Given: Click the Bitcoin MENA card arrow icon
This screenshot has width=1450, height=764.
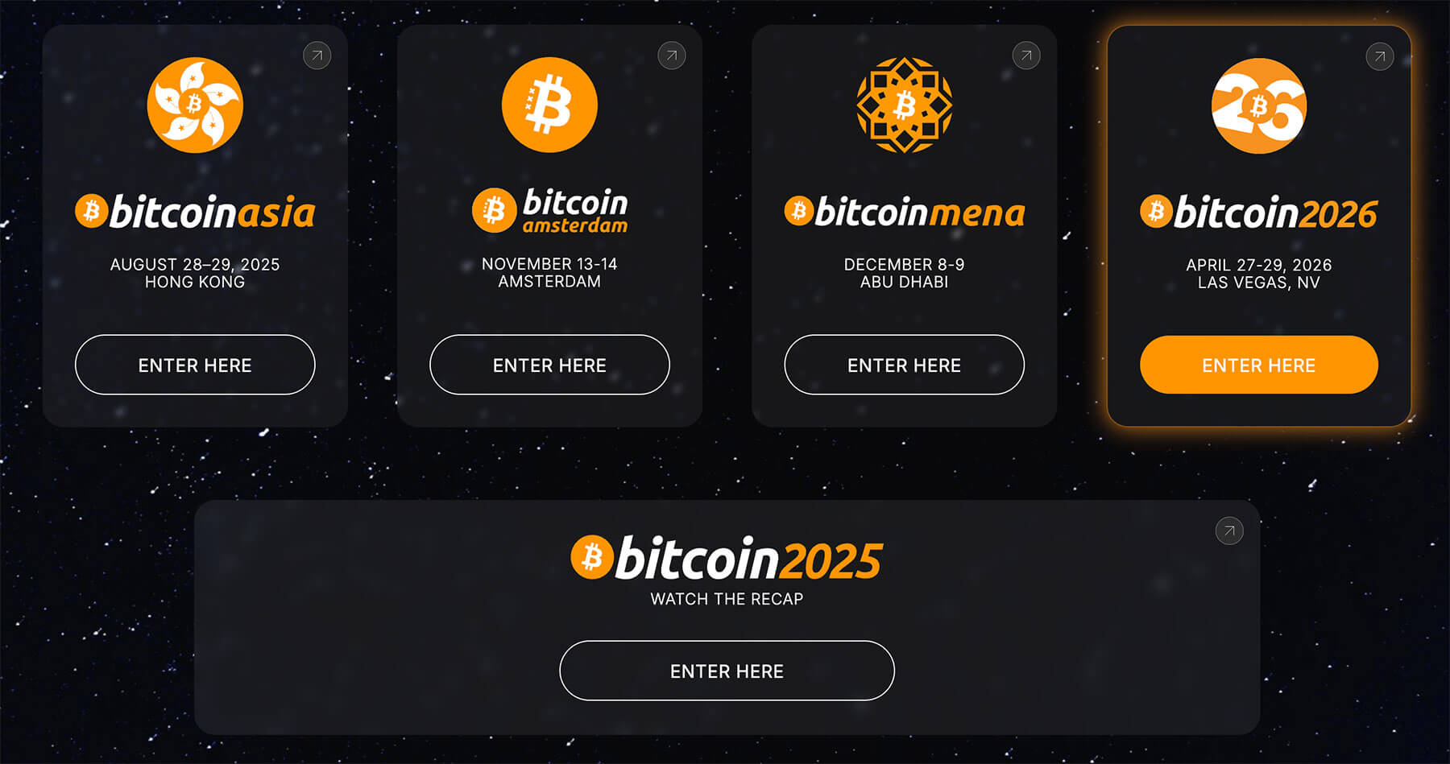Looking at the screenshot, I should pos(1025,56).
